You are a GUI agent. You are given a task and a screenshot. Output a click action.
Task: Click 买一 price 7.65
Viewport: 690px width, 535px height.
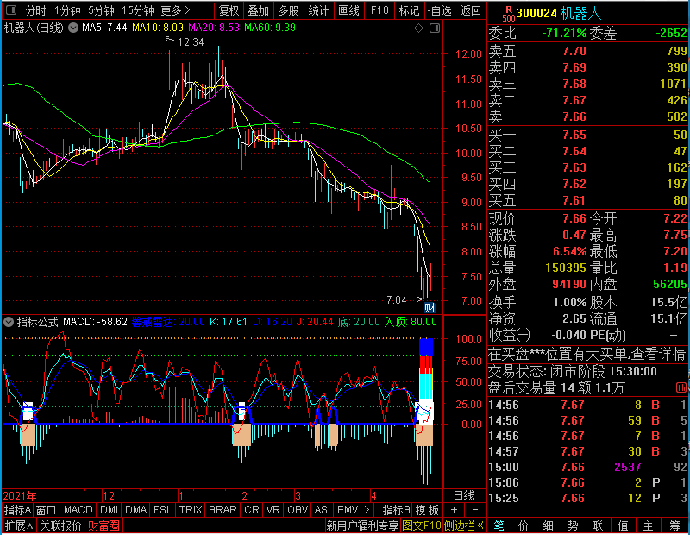[x=574, y=135]
